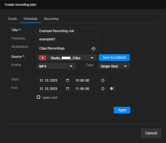Click the Create recording jobs title

tap(20, 5)
